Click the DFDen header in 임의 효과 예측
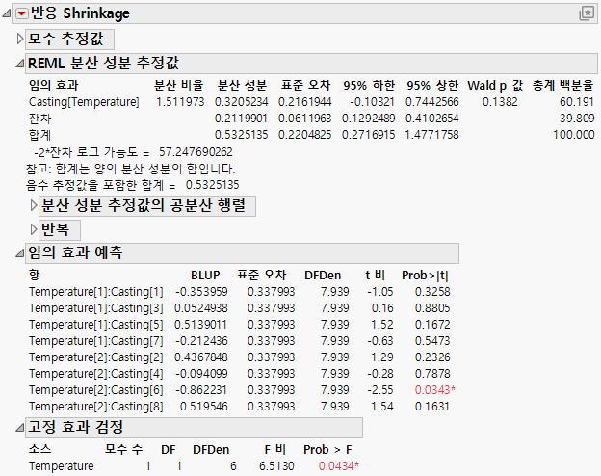 pos(323,276)
